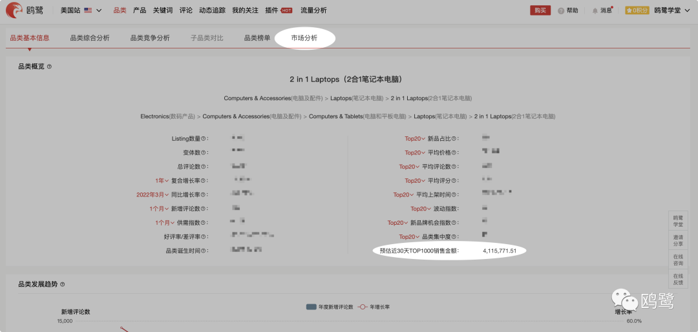Viewport: 698px width, 332px height.
Task: Toggle 年增长率 legend series
Action: pos(374,307)
